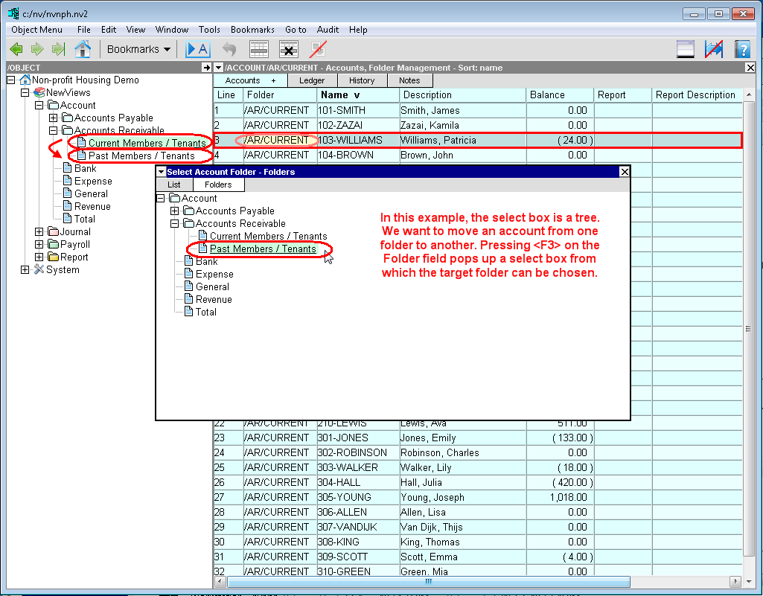Click the crossed-out blue arrows icon
Image resolution: width=763 pixels, height=596 pixels.
pos(714,49)
